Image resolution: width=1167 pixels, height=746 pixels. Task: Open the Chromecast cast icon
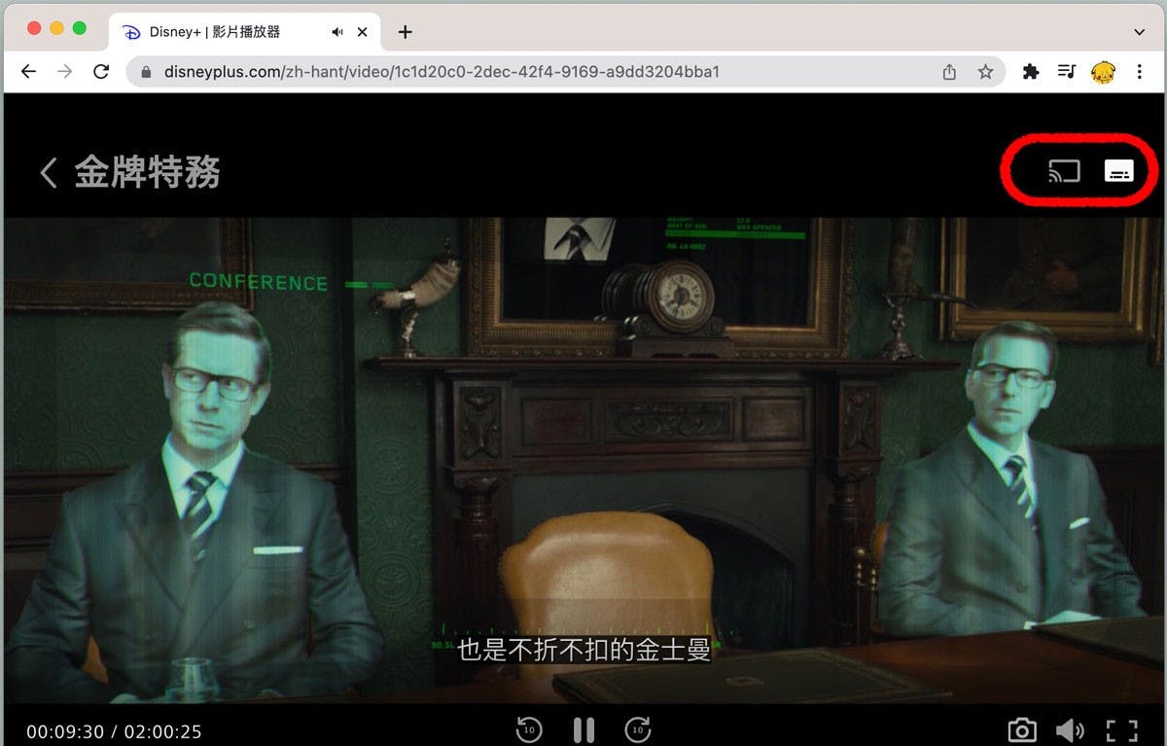click(x=1064, y=172)
